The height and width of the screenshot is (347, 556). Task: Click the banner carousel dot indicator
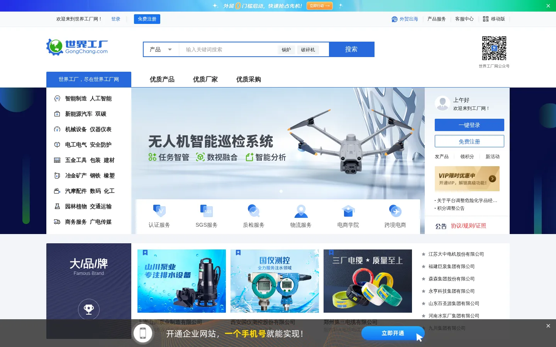281,191
